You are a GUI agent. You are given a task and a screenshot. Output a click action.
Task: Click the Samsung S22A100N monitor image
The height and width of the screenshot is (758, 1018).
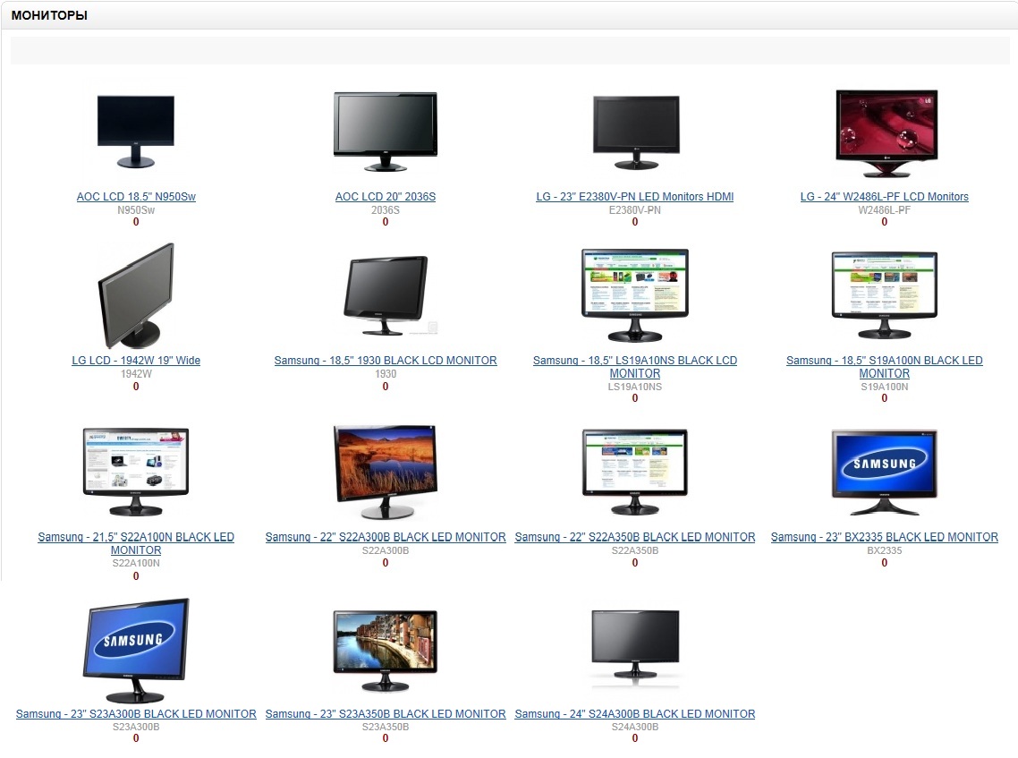click(136, 472)
